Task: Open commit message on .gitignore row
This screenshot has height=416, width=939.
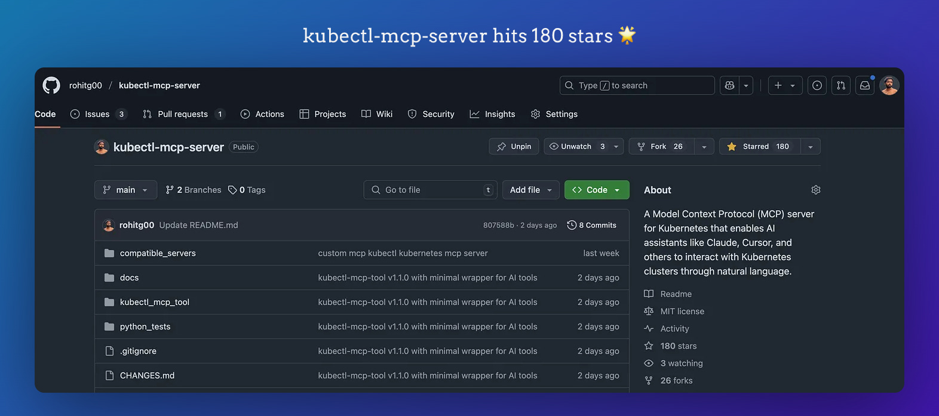Action: tap(428, 351)
